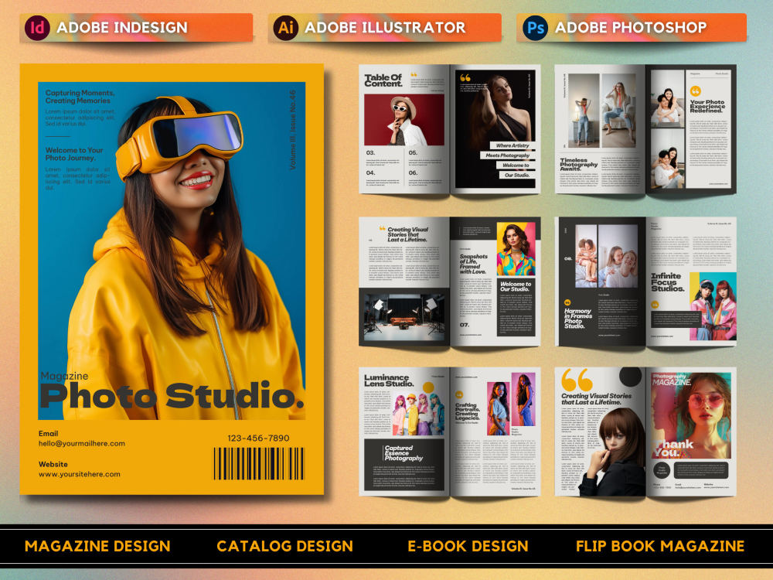Screen dimensions: 773x580
Task: Select the Adobe Photoshop banner
Action: [632, 28]
